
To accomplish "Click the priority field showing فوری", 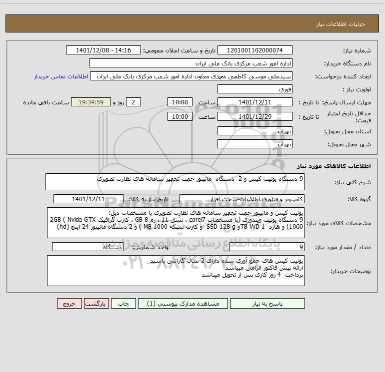I will [x=255, y=89].
